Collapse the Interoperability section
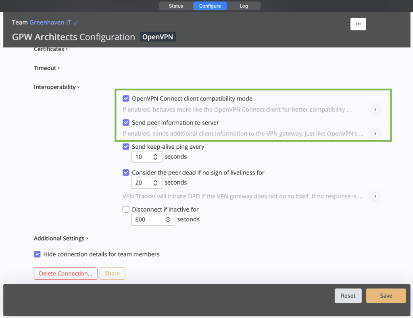Screen dimensions: 413x318 point(56,87)
